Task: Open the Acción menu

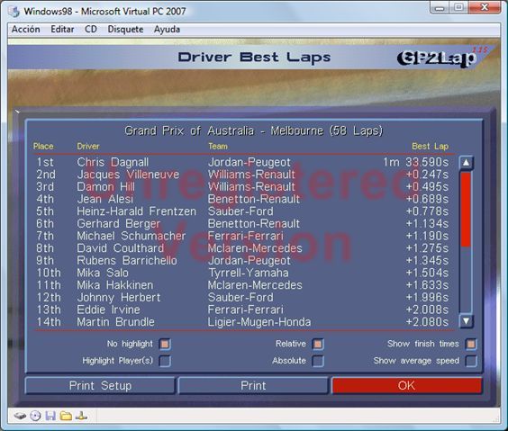Action: [x=26, y=30]
